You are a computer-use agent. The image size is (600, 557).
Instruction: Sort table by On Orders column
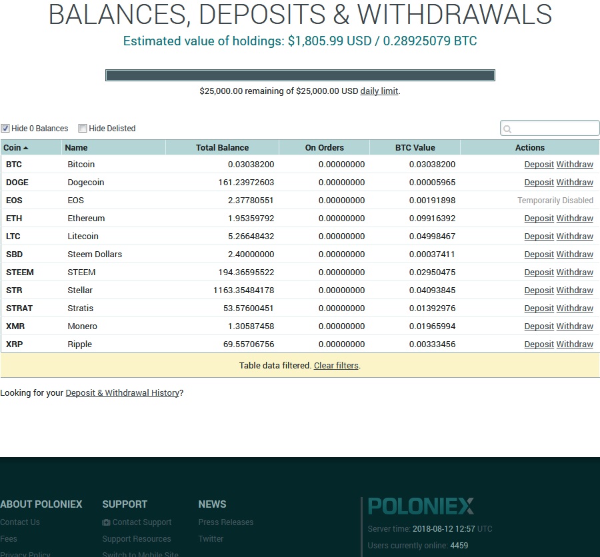click(x=325, y=148)
